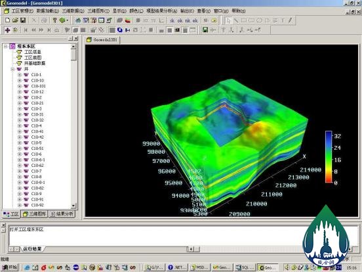Click the color scale legend bar
Viewport: 362px width, 272px height.
point(329,156)
